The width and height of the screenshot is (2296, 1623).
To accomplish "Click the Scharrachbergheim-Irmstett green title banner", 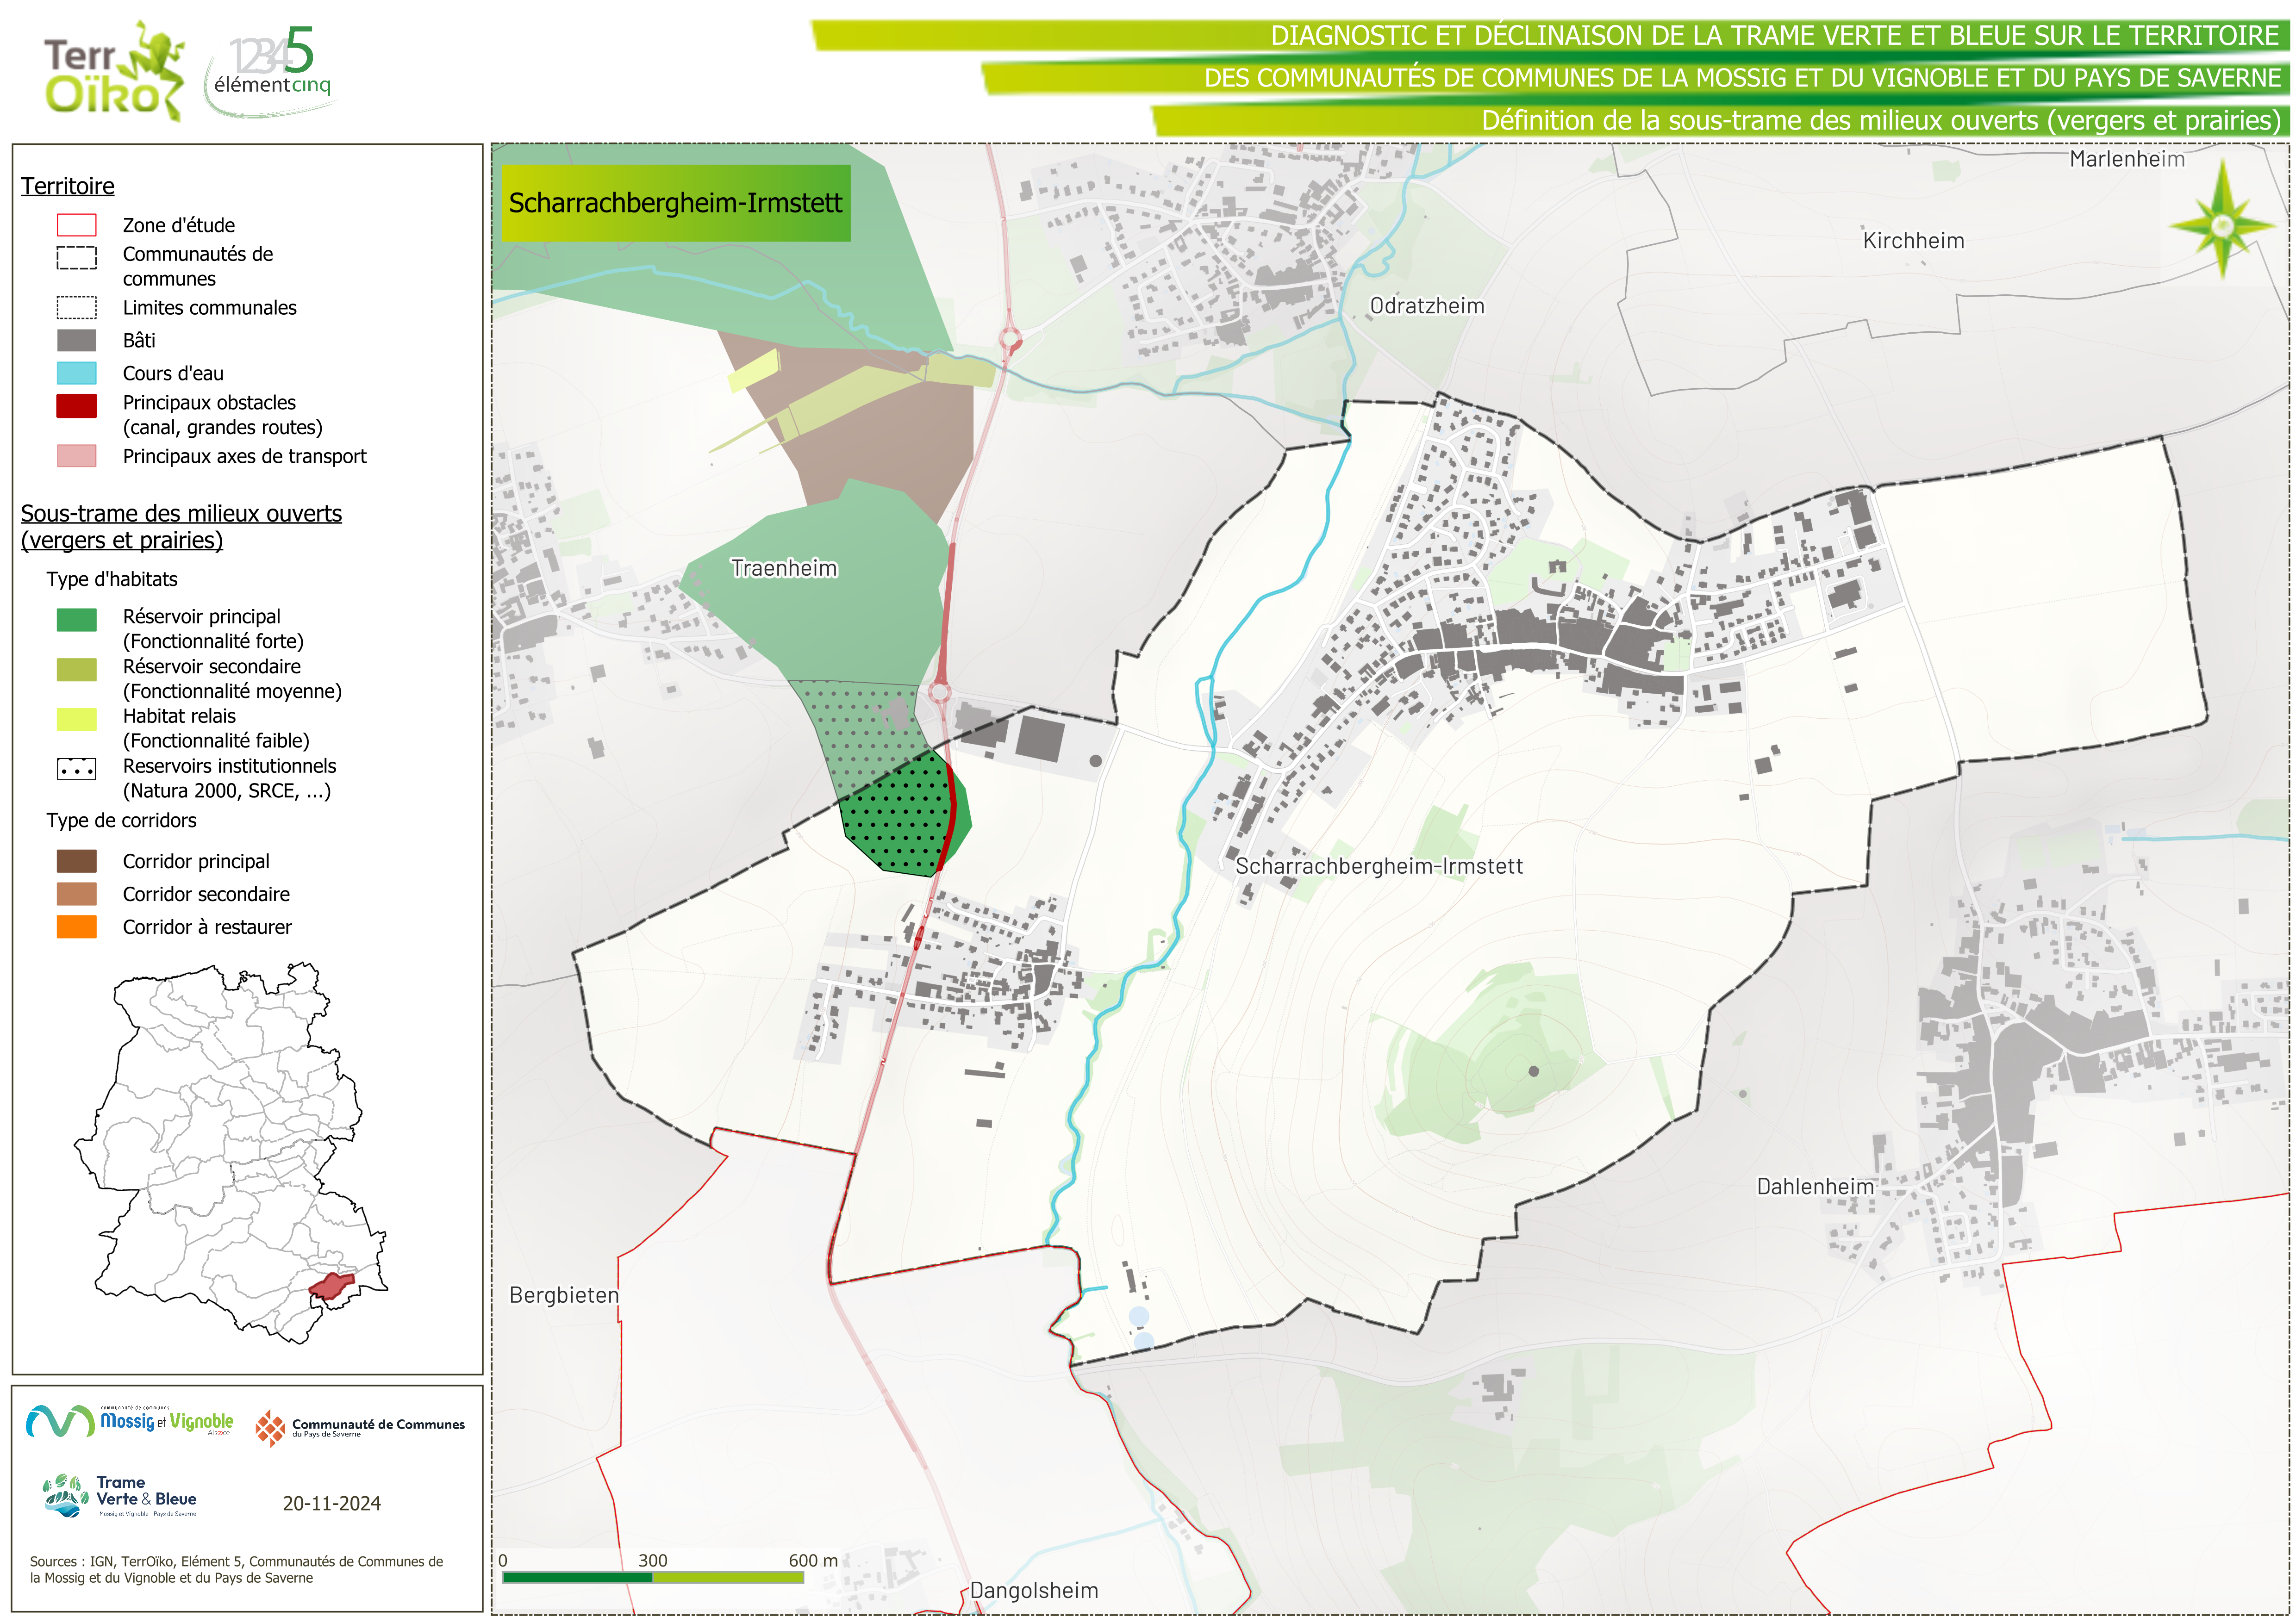I will point(675,203).
